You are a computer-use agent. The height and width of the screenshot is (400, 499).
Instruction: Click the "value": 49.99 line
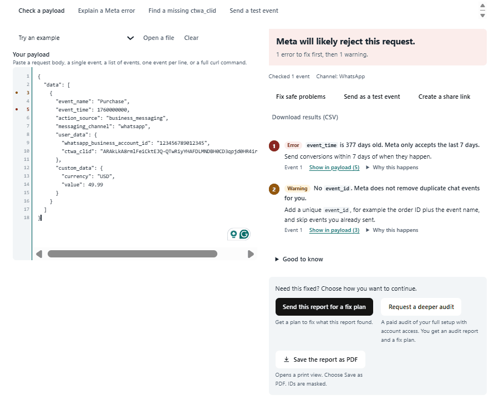click(83, 184)
